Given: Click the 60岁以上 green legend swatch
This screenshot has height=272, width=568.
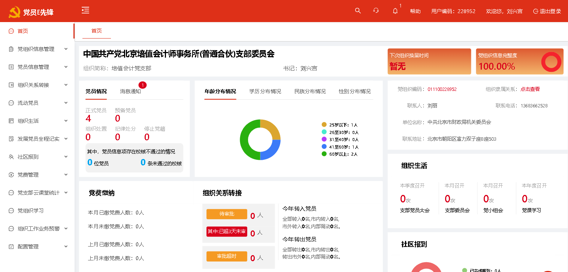Looking at the screenshot, I should 324,154.
